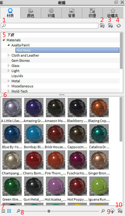Select Hot Poppy material thumbnail
The image size is (125, 216).
pyautogui.click(x=77, y=186)
